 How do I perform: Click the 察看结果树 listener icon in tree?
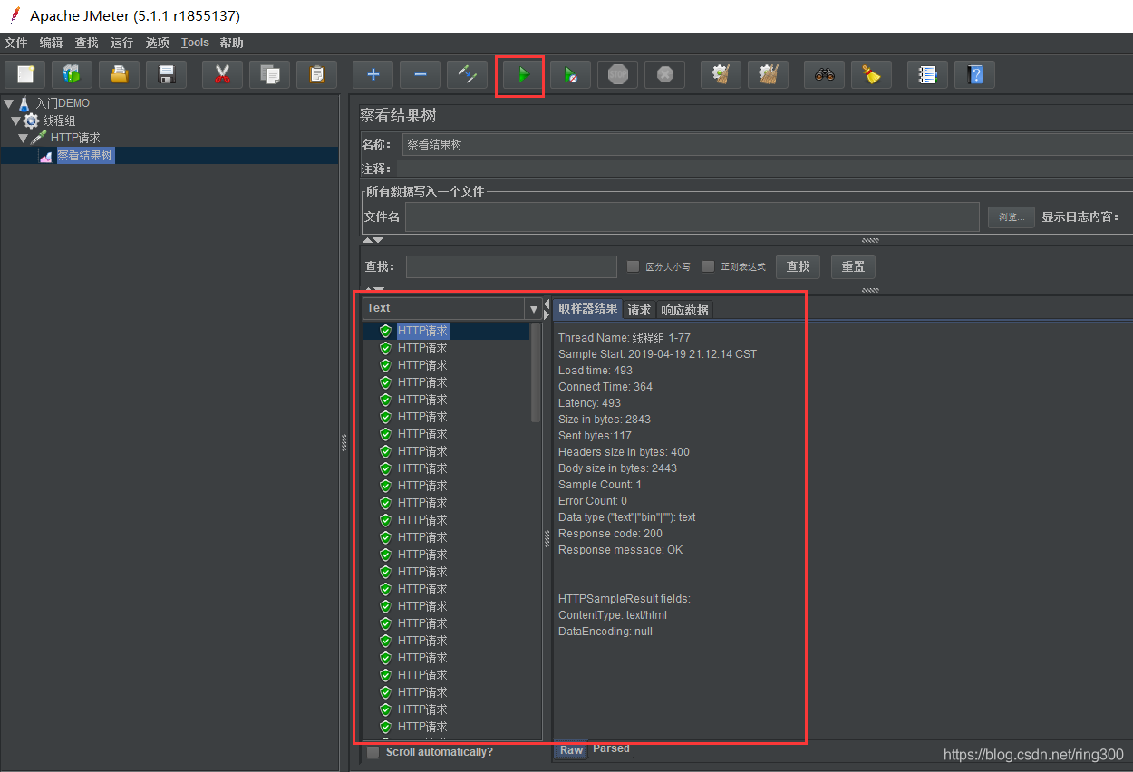coord(45,156)
